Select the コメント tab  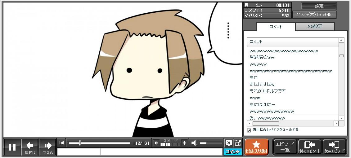click(276, 27)
